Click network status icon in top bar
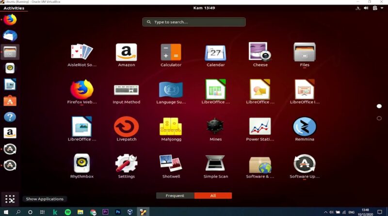The image size is (388, 216). (x=358, y=8)
